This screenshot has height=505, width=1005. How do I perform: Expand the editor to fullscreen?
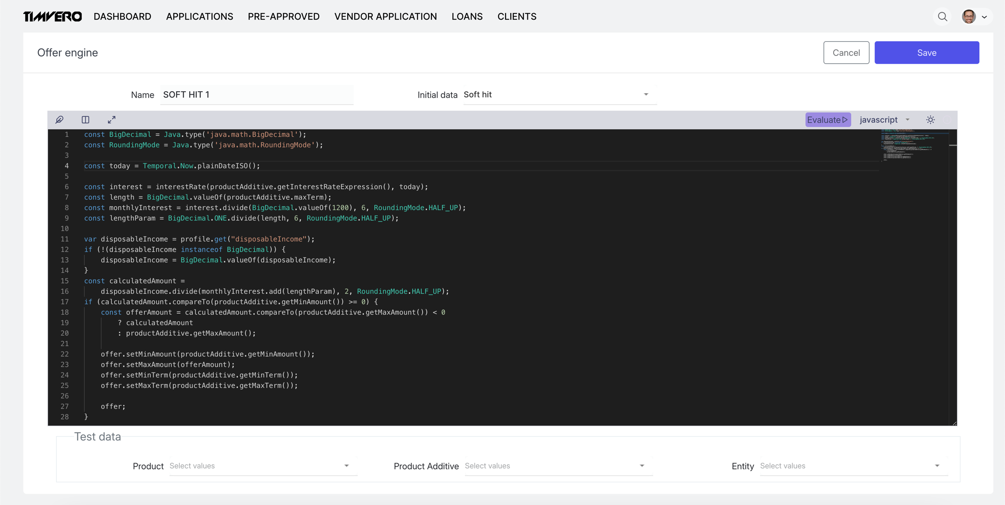point(112,119)
